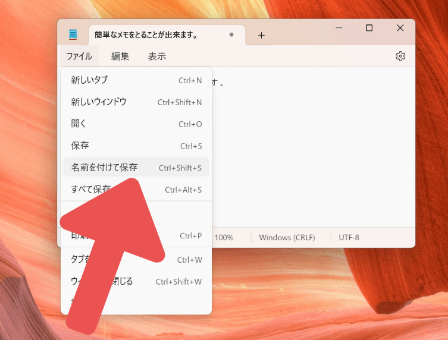The image size is (448, 340).
Task: Open the 編集 menu
Action: (x=120, y=56)
